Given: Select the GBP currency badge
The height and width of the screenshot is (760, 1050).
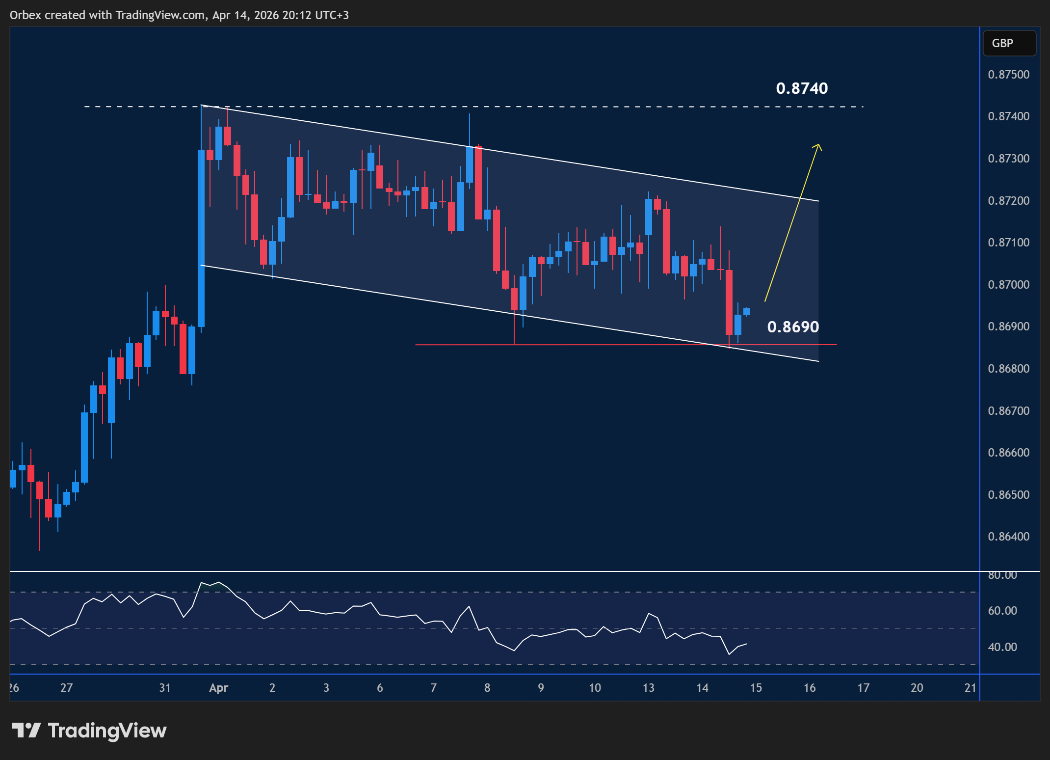Looking at the screenshot, I should 1009,43.
